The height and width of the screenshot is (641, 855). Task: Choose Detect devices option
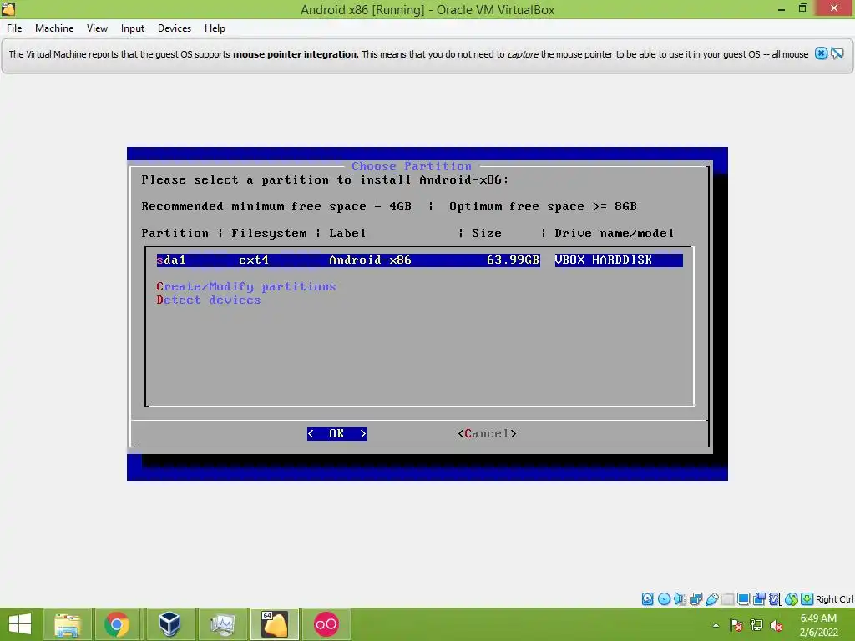208,300
